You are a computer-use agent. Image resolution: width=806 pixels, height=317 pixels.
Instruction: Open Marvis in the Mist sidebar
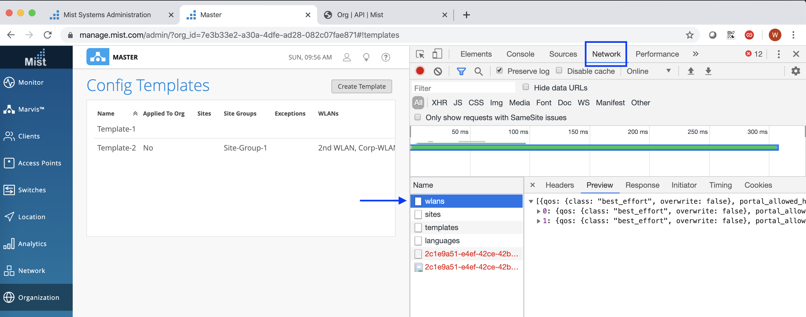point(31,109)
